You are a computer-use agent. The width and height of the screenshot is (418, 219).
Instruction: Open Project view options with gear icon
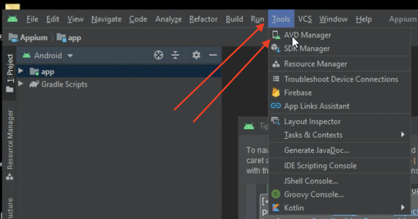click(196, 55)
